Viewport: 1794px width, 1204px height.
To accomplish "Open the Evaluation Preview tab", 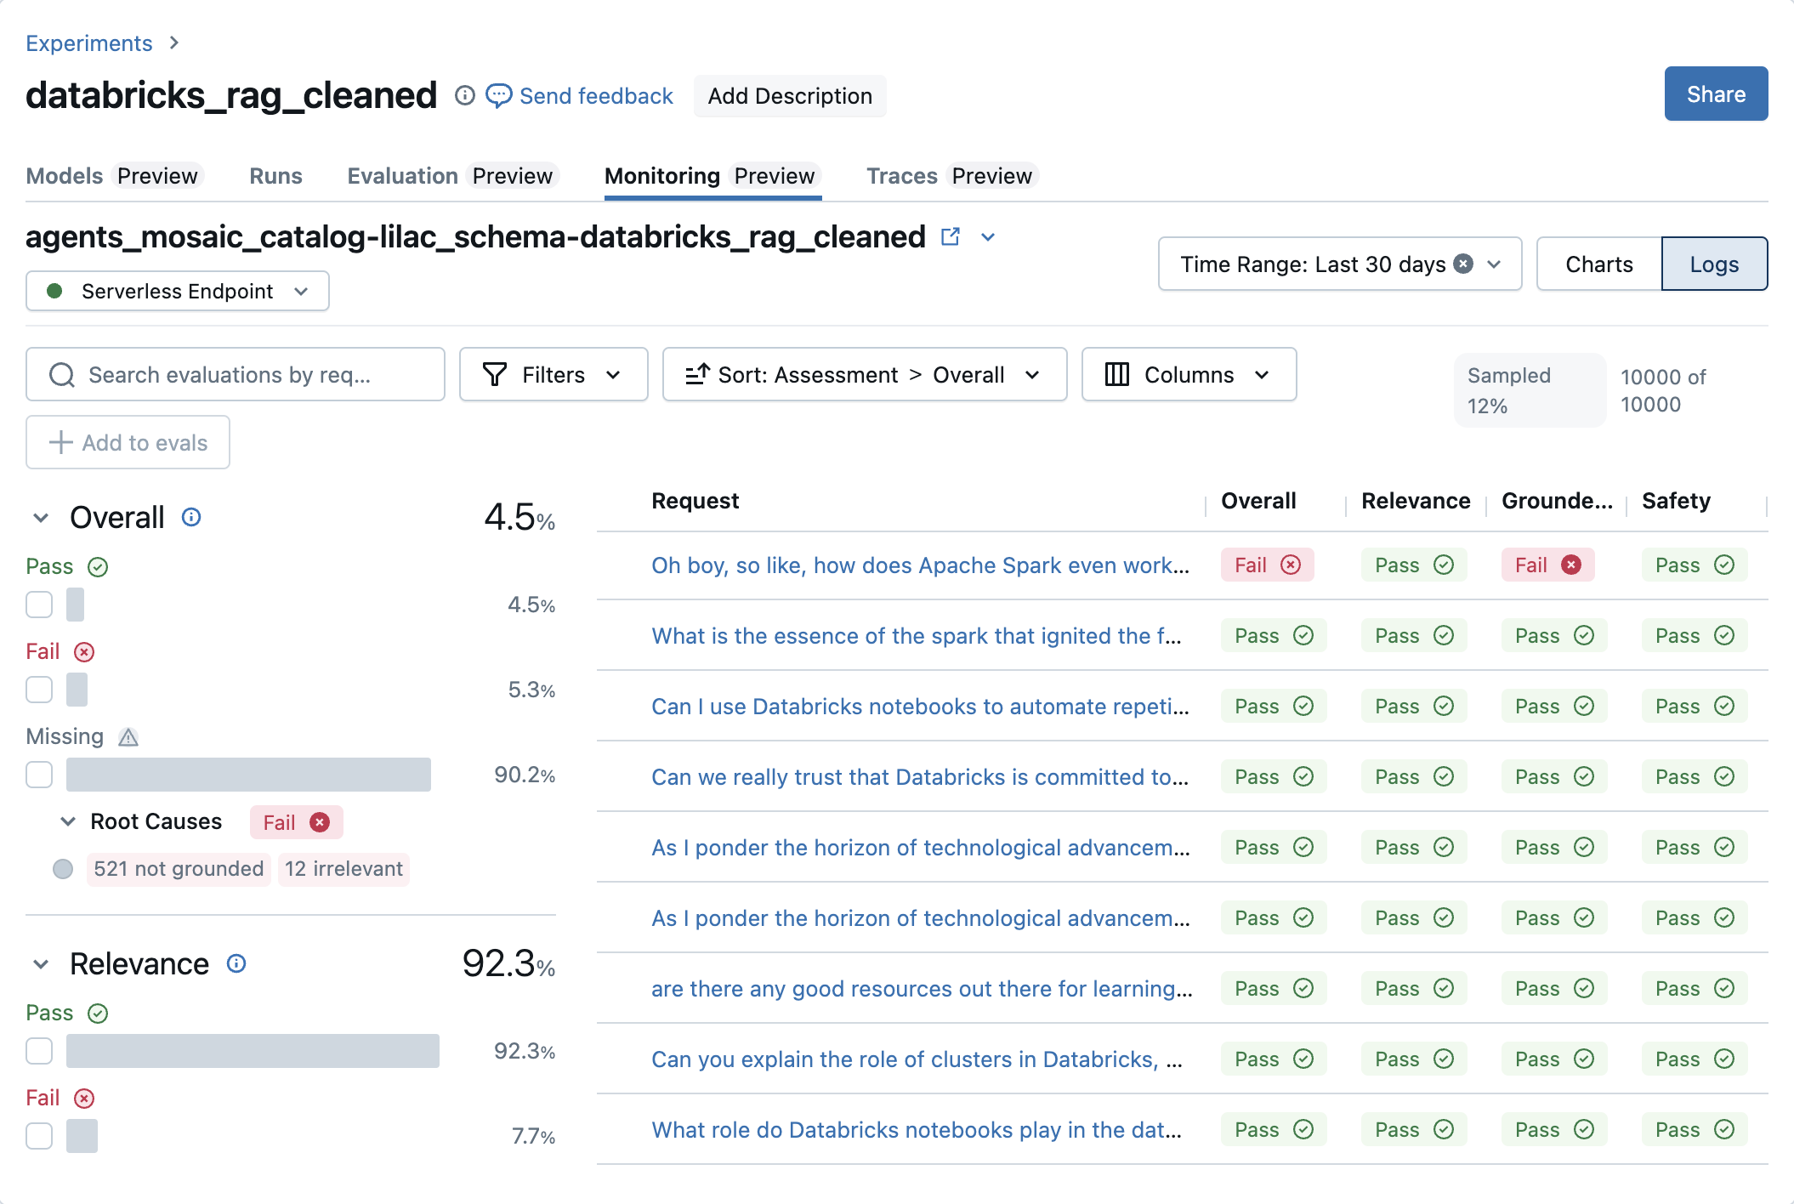I will coord(452,176).
